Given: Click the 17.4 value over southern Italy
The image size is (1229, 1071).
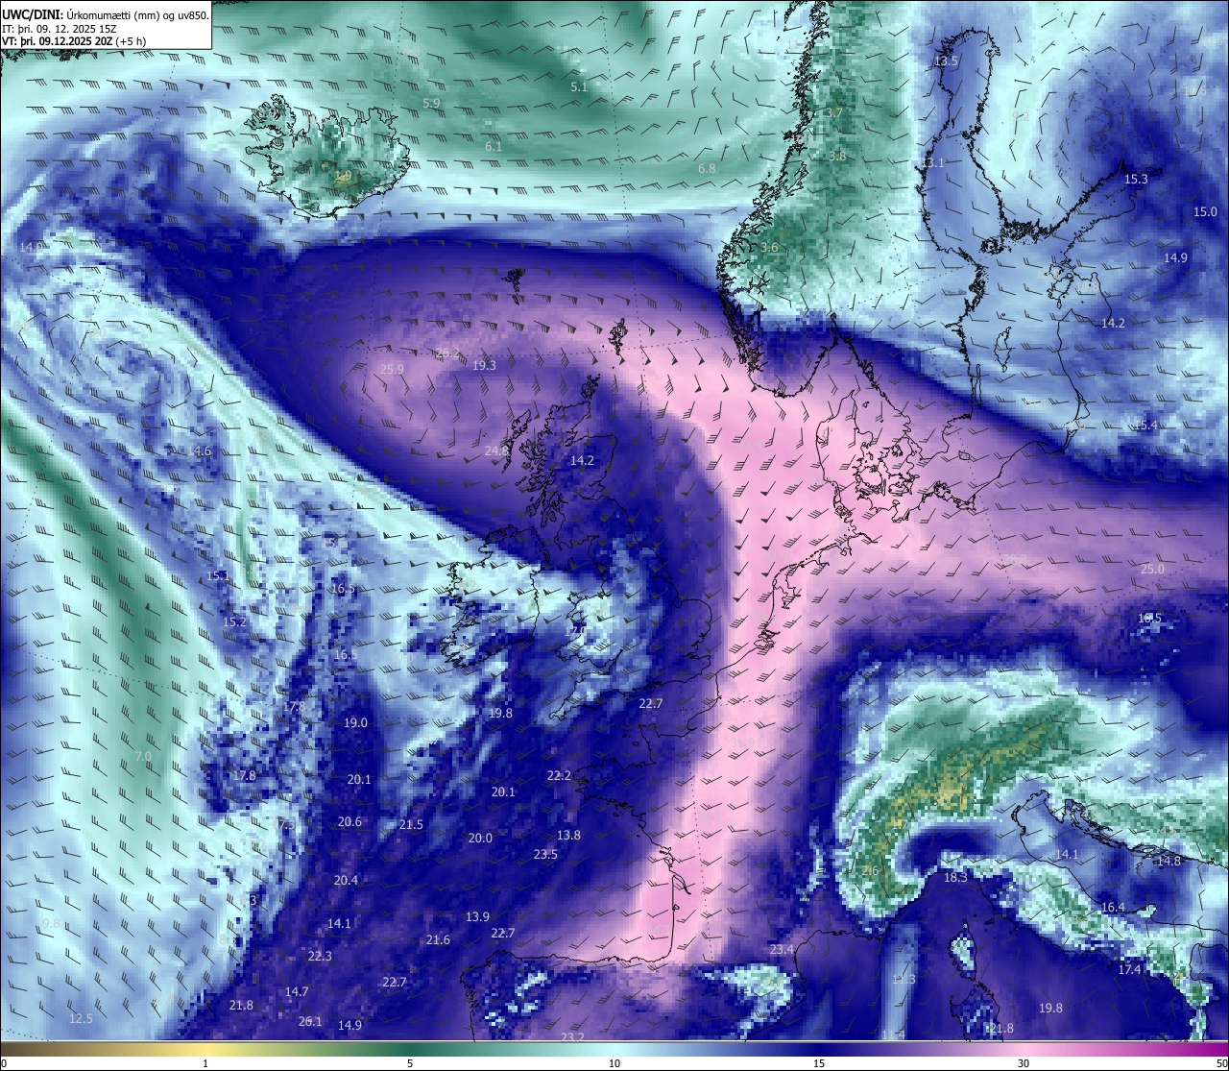Looking at the screenshot, I should [1129, 969].
